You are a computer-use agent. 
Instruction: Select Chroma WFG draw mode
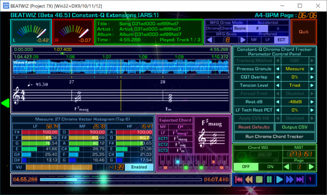coord(212,28)
